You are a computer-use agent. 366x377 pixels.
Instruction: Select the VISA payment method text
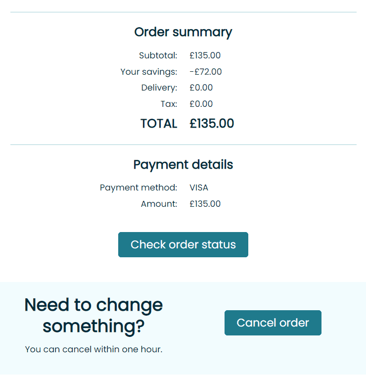coord(199,188)
